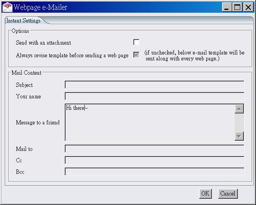Toggle the Always revise template checkbox
Screen dimensions: 256x205
(x=136, y=55)
